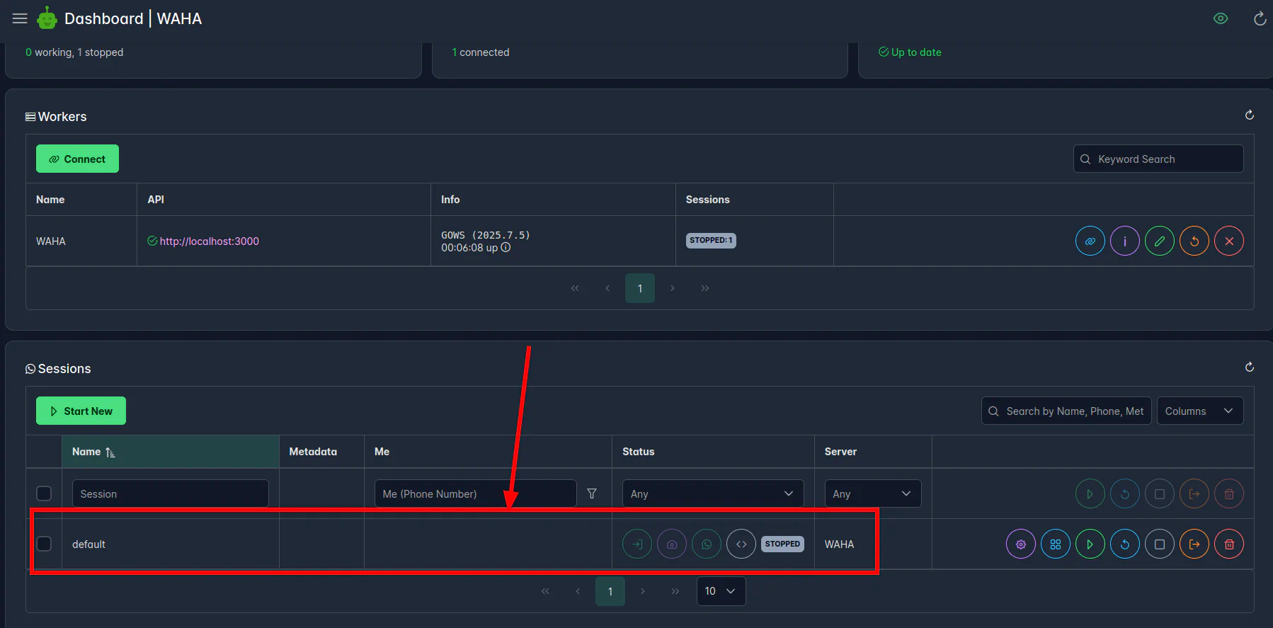Click bulk delete sessions trash icon

(x=1229, y=493)
